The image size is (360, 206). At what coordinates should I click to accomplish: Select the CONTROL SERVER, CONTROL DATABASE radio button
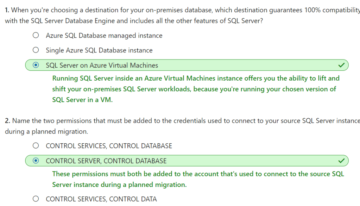coord(36,161)
